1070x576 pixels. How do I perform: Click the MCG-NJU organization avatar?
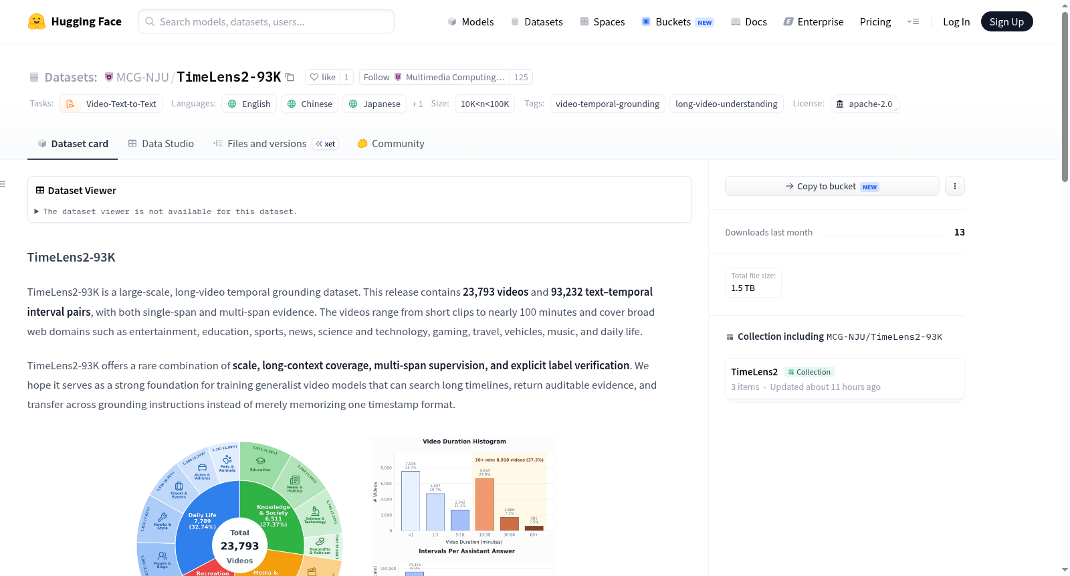click(x=109, y=77)
